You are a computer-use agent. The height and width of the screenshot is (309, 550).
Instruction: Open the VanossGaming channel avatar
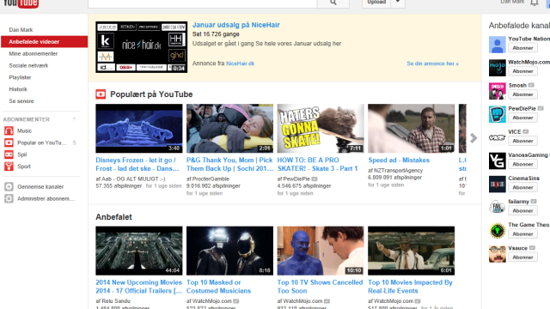[x=498, y=161]
